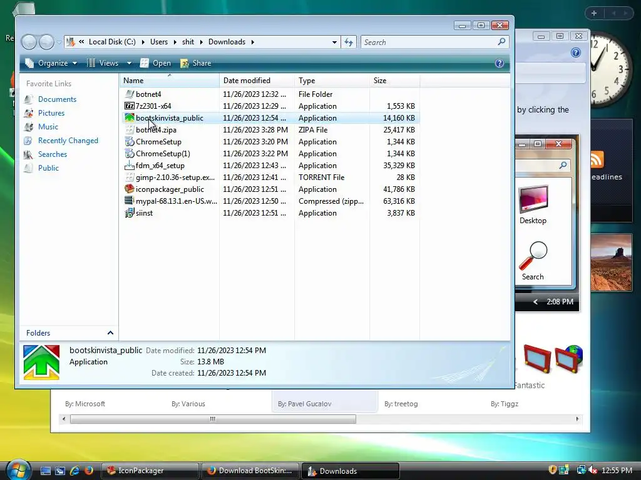Viewport: 641px width, 480px height.
Task: Expand the Downloads breadcrumb arrow
Action: [253, 42]
